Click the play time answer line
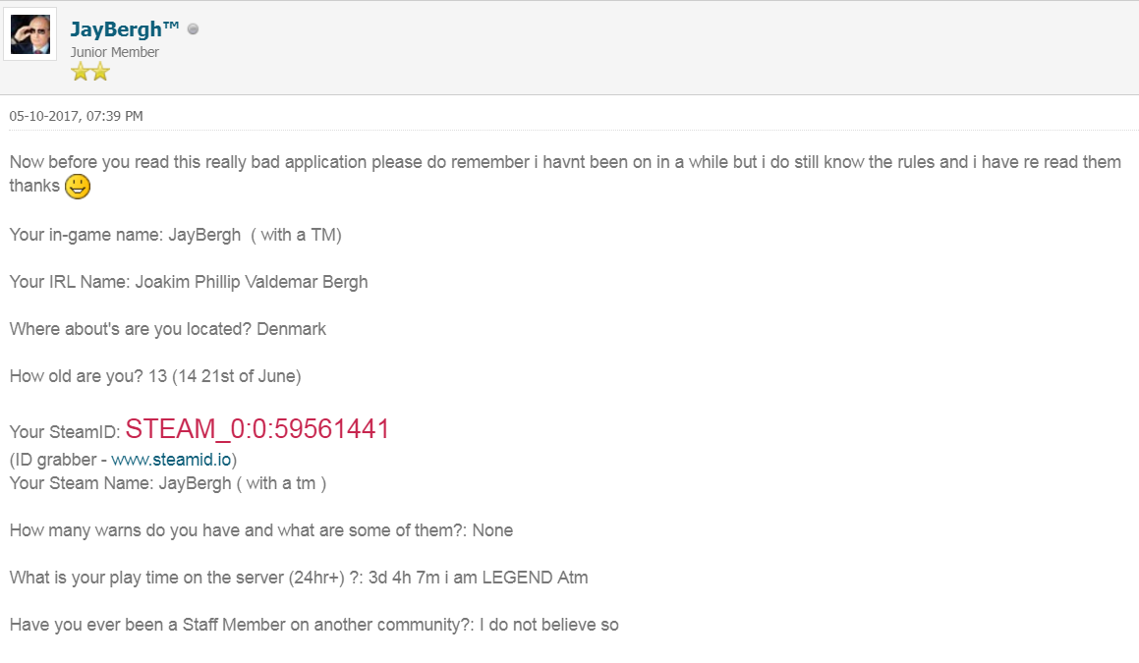 (299, 578)
